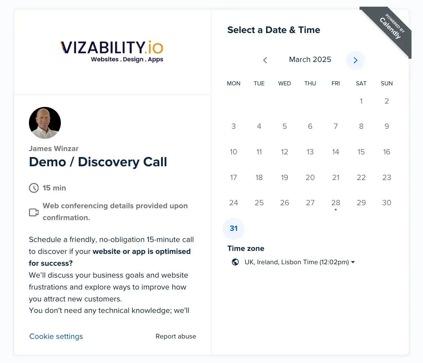Click date 4 in the calendar
Image resolution: width=423 pixels, height=363 pixels.
click(x=259, y=126)
